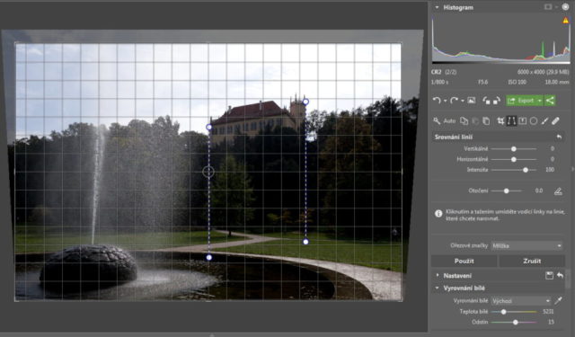Click the Auto enhancement button

[x=449, y=120]
